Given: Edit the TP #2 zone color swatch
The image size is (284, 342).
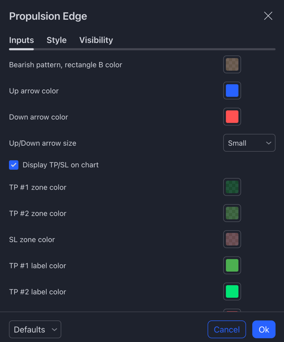Looking at the screenshot, I should coord(232,213).
